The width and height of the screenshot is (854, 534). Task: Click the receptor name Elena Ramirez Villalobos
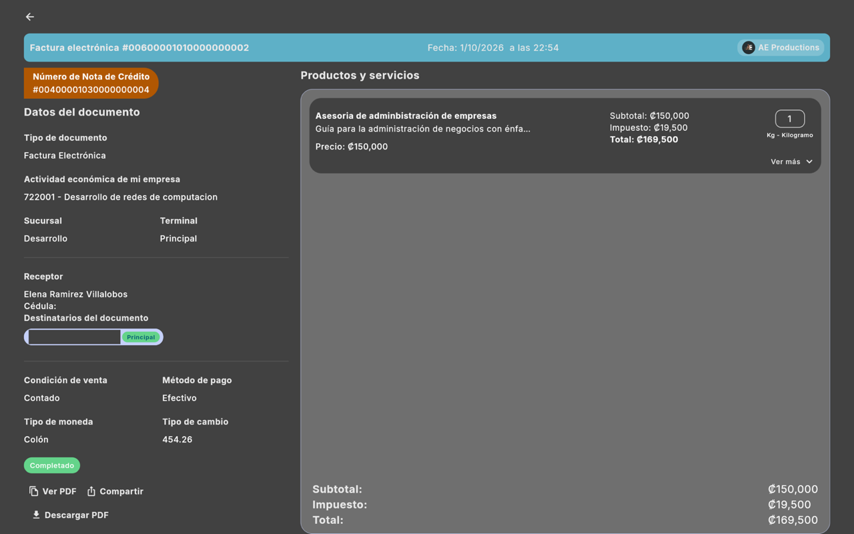coord(75,294)
